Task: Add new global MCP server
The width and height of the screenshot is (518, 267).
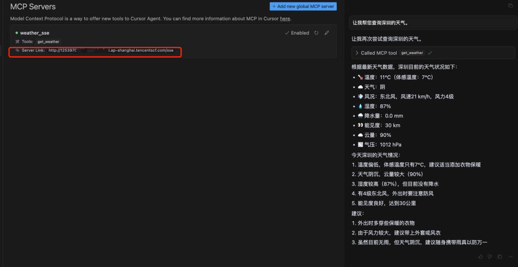Action: [303, 6]
